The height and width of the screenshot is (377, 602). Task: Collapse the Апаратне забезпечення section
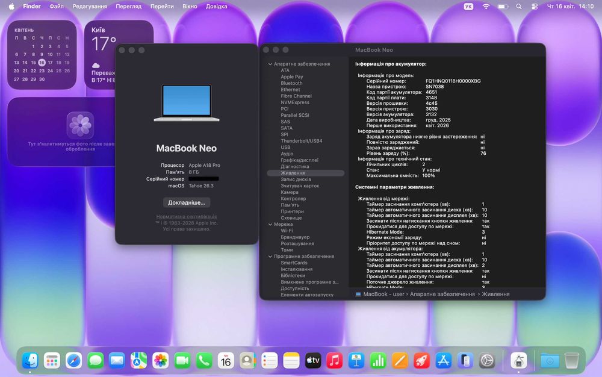coord(270,64)
